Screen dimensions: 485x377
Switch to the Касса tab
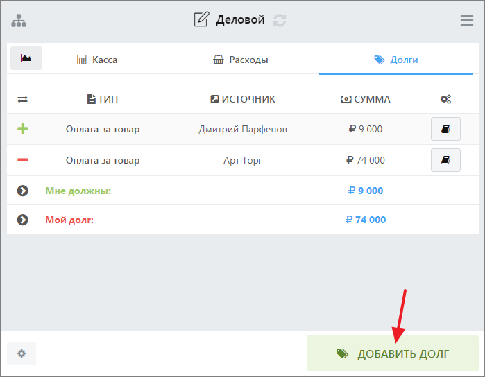coord(97,60)
